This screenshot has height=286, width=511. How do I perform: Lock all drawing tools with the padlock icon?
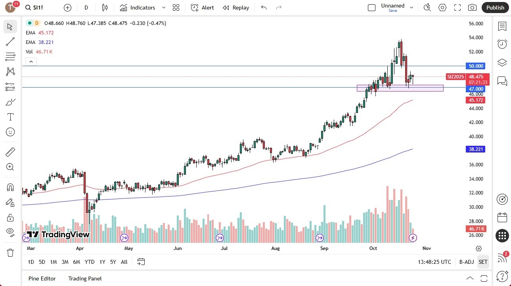(10, 217)
